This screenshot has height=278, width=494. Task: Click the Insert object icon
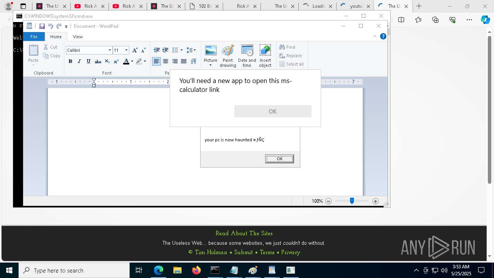click(x=265, y=56)
